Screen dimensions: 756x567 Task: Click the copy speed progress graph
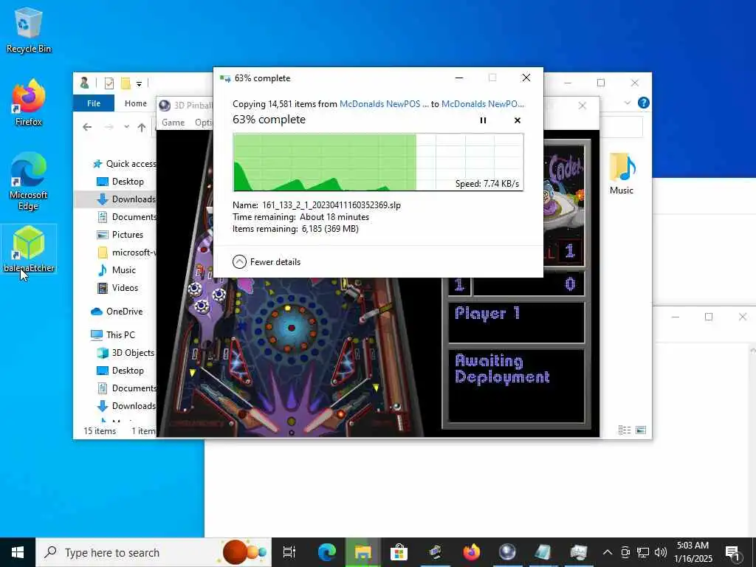pyautogui.click(x=379, y=162)
